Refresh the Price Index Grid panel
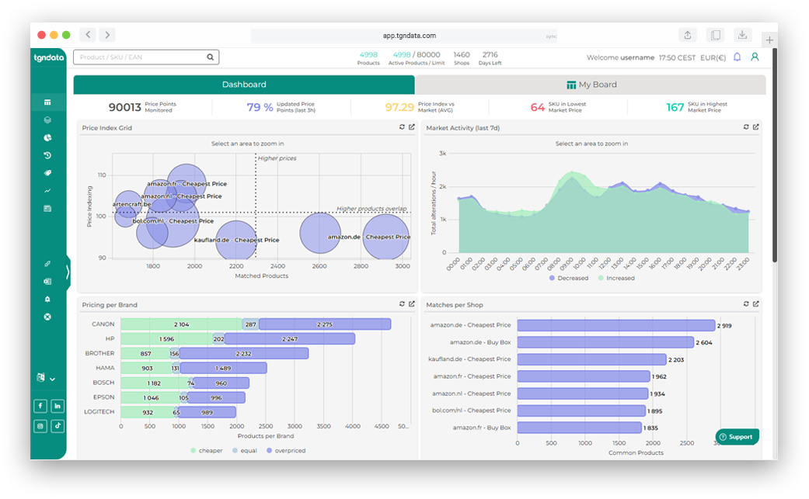 coord(402,127)
